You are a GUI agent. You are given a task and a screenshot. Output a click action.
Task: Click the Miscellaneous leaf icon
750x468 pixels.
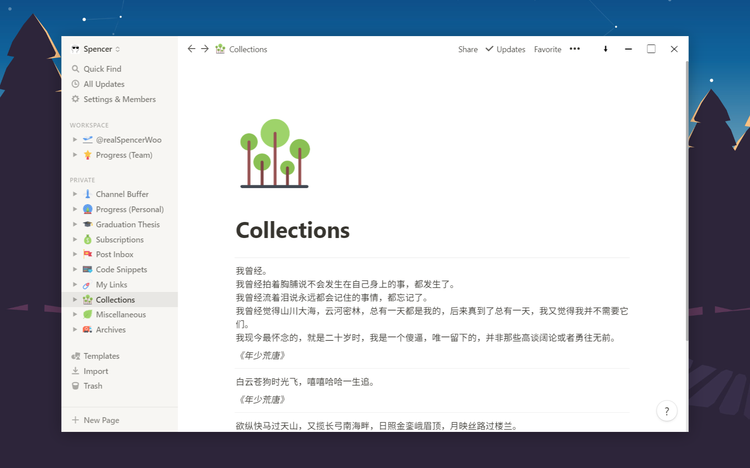coord(87,314)
